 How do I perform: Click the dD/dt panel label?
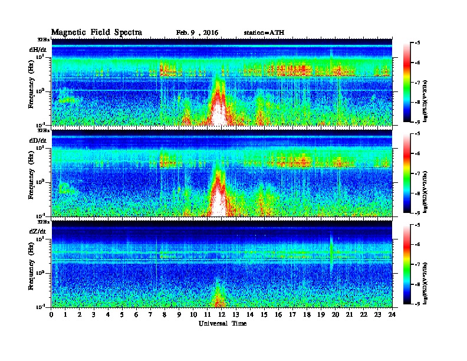pos(38,140)
